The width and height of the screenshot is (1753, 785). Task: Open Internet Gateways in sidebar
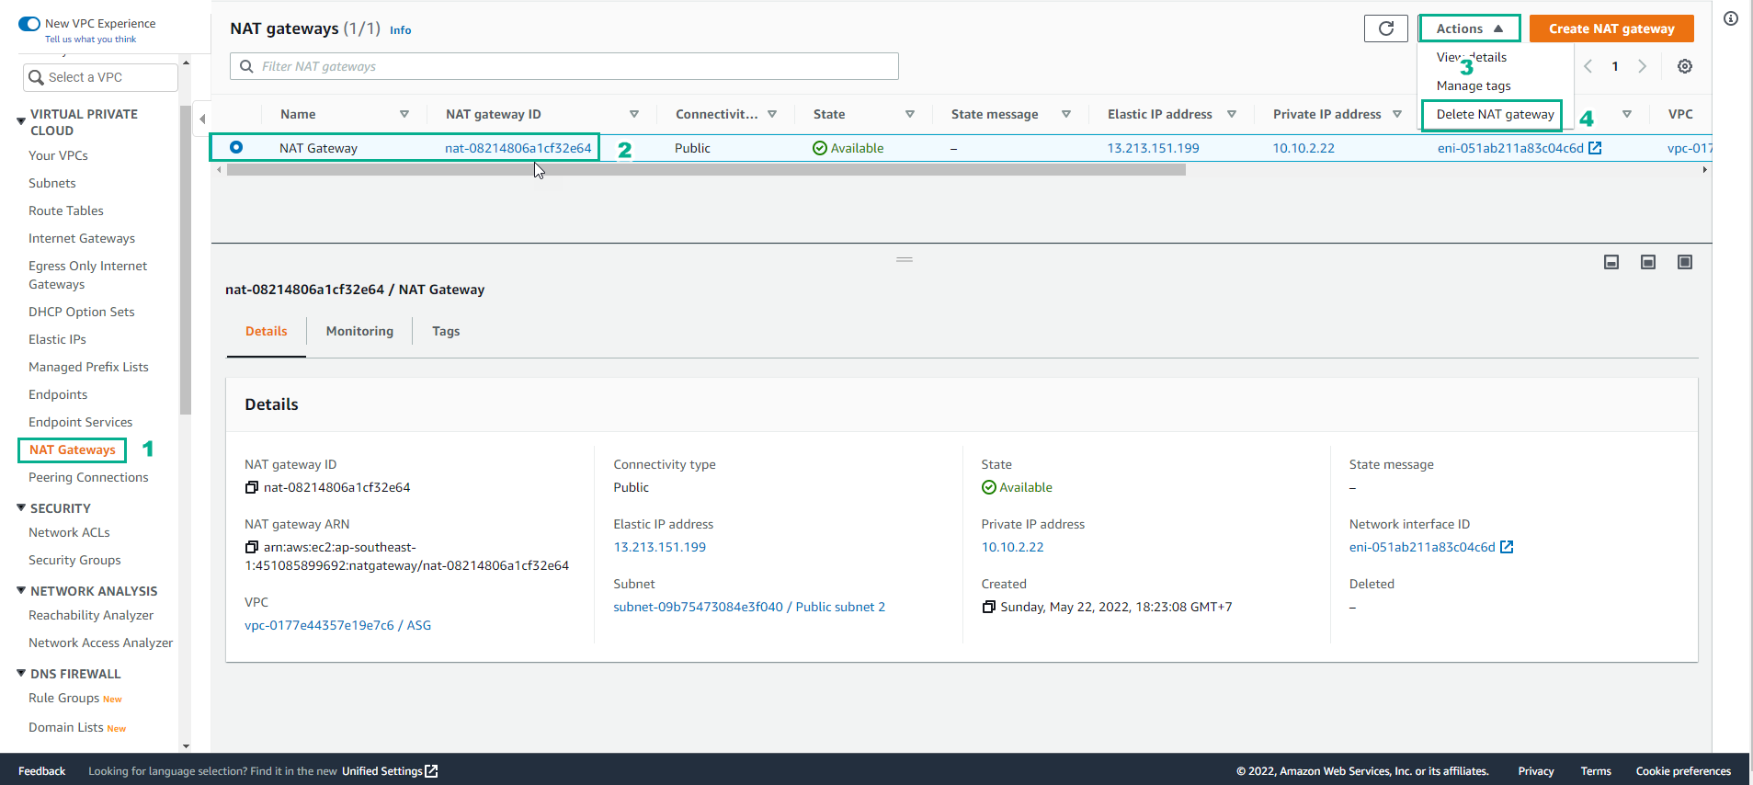coord(82,238)
